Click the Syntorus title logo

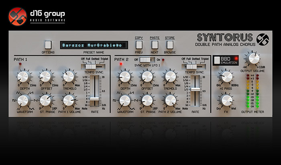225,38
